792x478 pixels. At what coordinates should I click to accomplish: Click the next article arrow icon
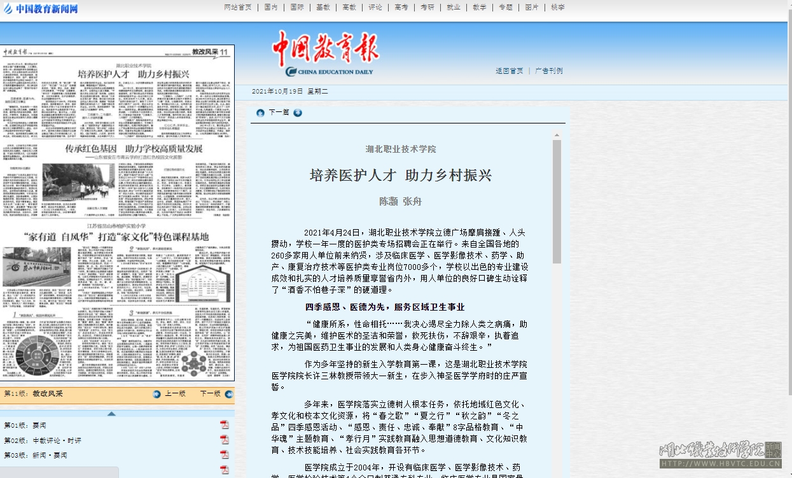pyautogui.click(x=298, y=113)
